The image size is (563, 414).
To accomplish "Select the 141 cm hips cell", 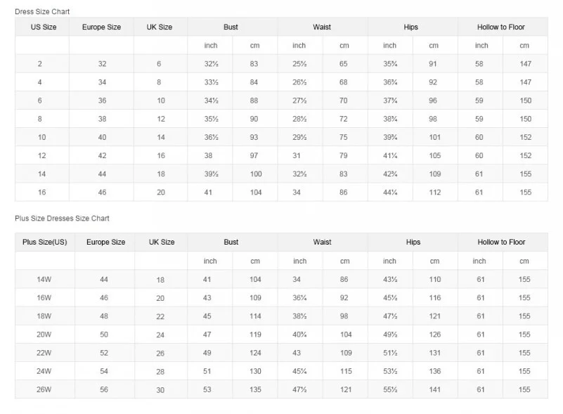I will pyautogui.click(x=434, y=389).
